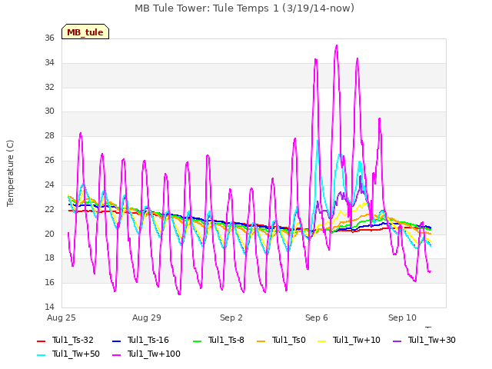Click the 22 y-axis tick label
This screenshot has width=492, height=369.
pos(49,209)
